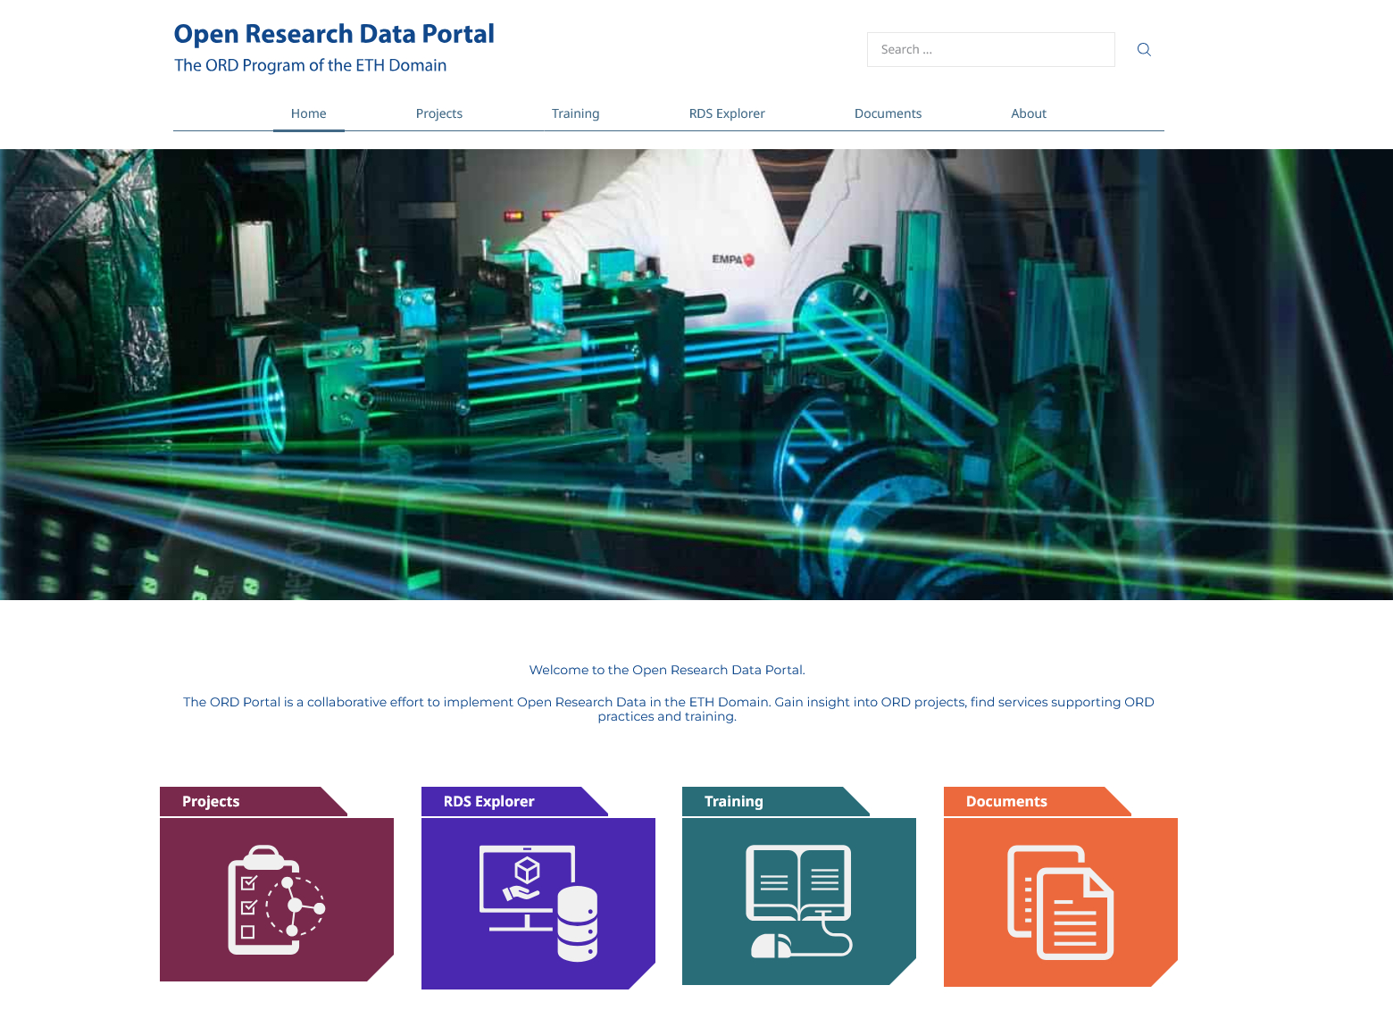This screenshot has height=1027, width=1393.
Task: Open the Documents stacked pages icon
Action: click(x=1060, y=902)
